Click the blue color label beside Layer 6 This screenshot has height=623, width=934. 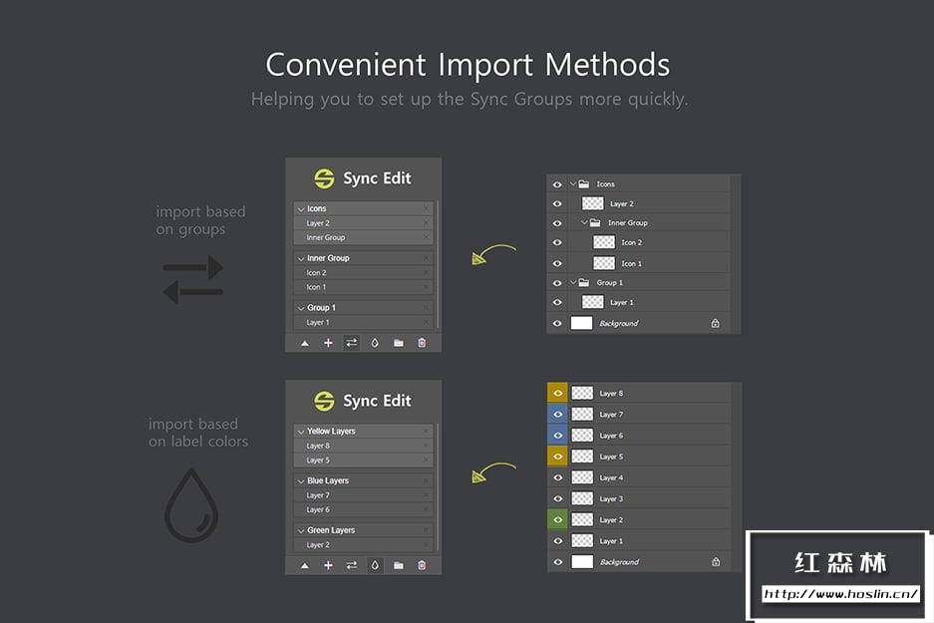[x=558, y=436]
